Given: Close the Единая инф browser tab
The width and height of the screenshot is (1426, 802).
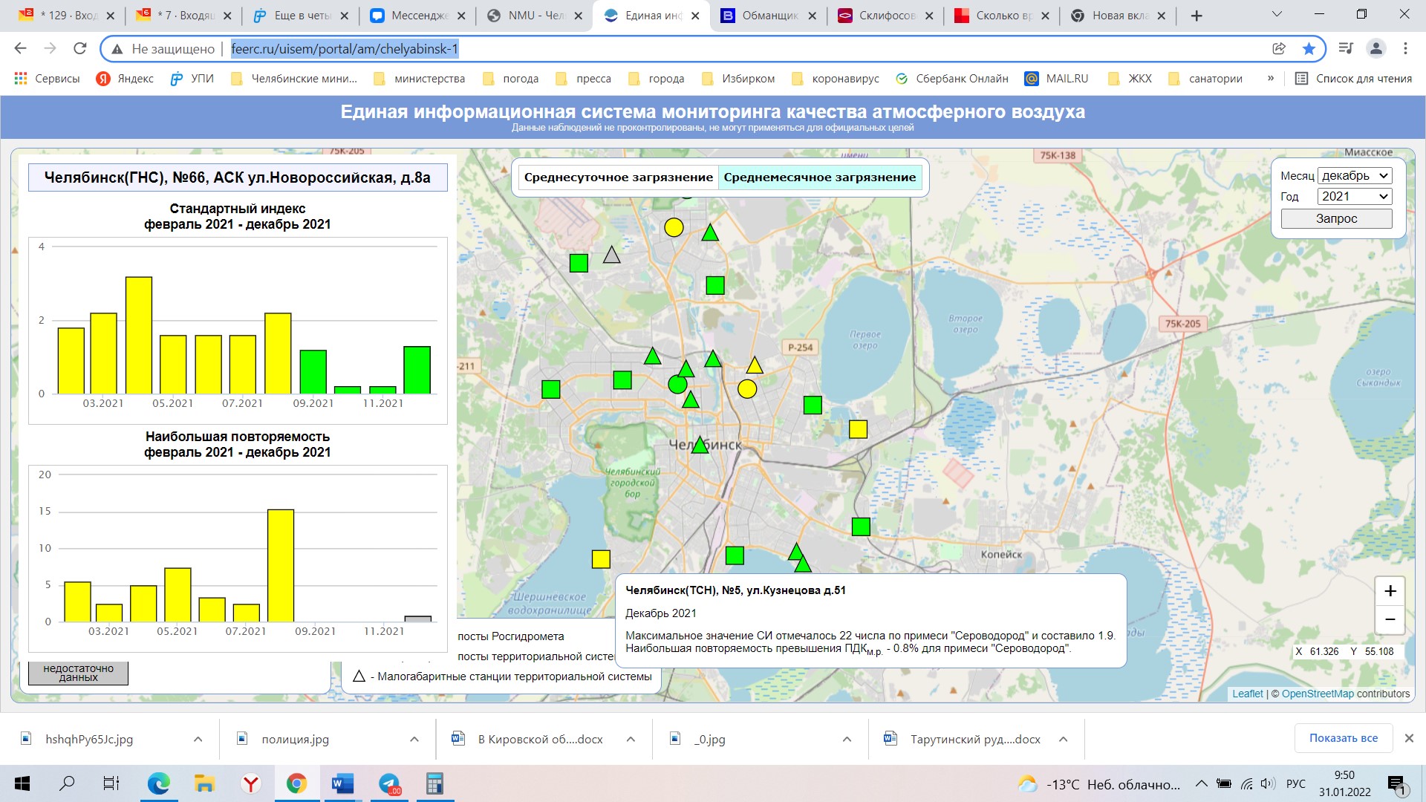Looking at the screenshot, I should tap(695, 16).
